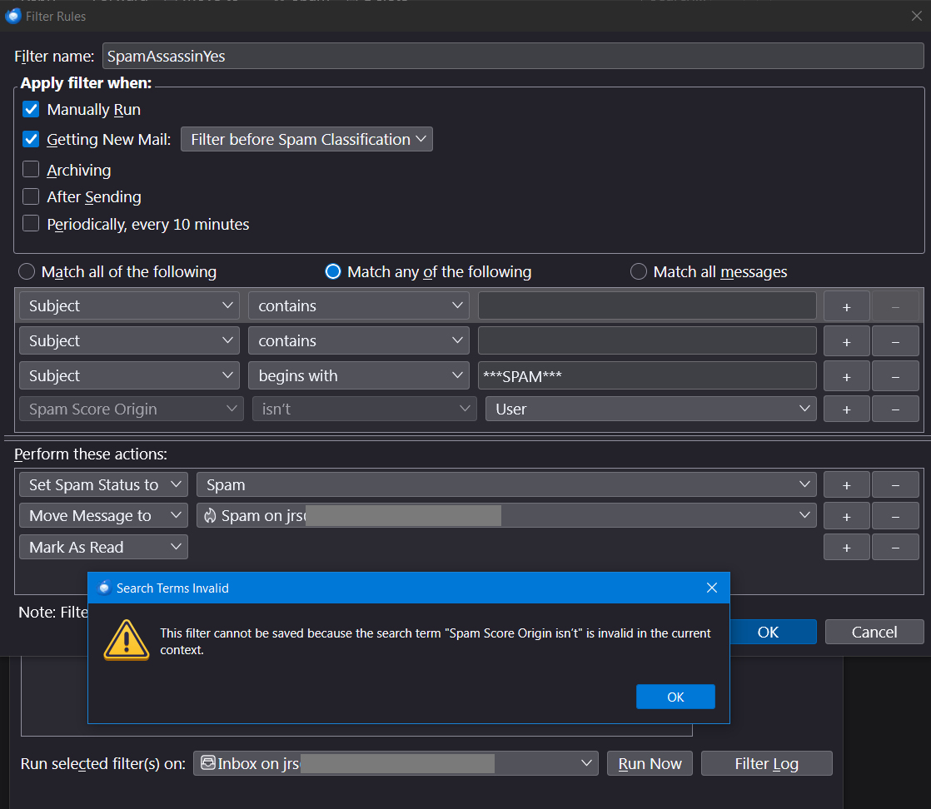Select Match all of the following
This screenshot has width=931, height=809.
pyautogui.click(x=27, y=272)
